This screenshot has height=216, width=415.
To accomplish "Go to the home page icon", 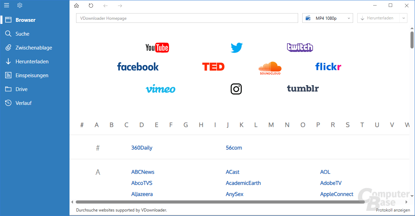I will (76, 6).
